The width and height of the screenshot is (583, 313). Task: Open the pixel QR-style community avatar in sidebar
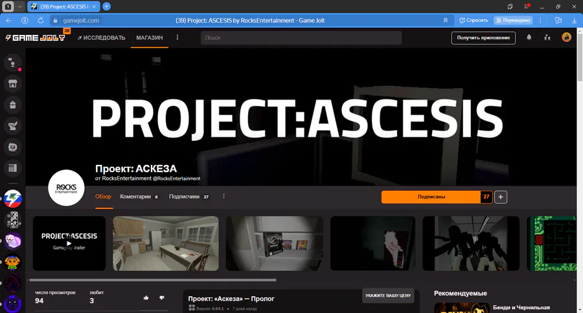13,220
